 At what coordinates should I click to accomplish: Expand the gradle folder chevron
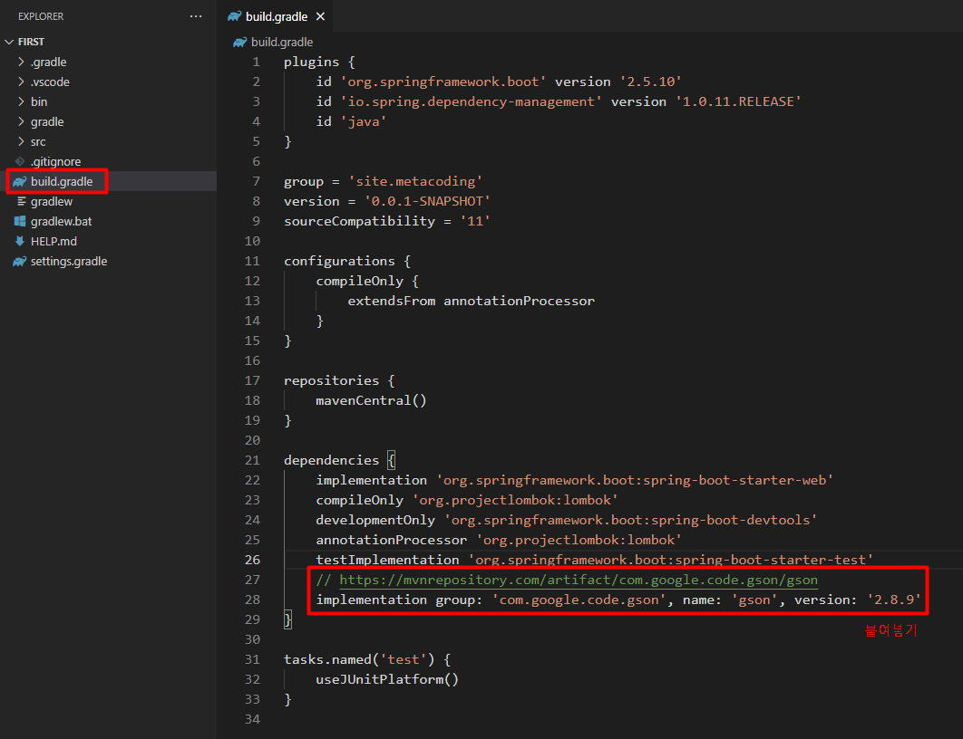pyautogui.click(x=22, y=121)
